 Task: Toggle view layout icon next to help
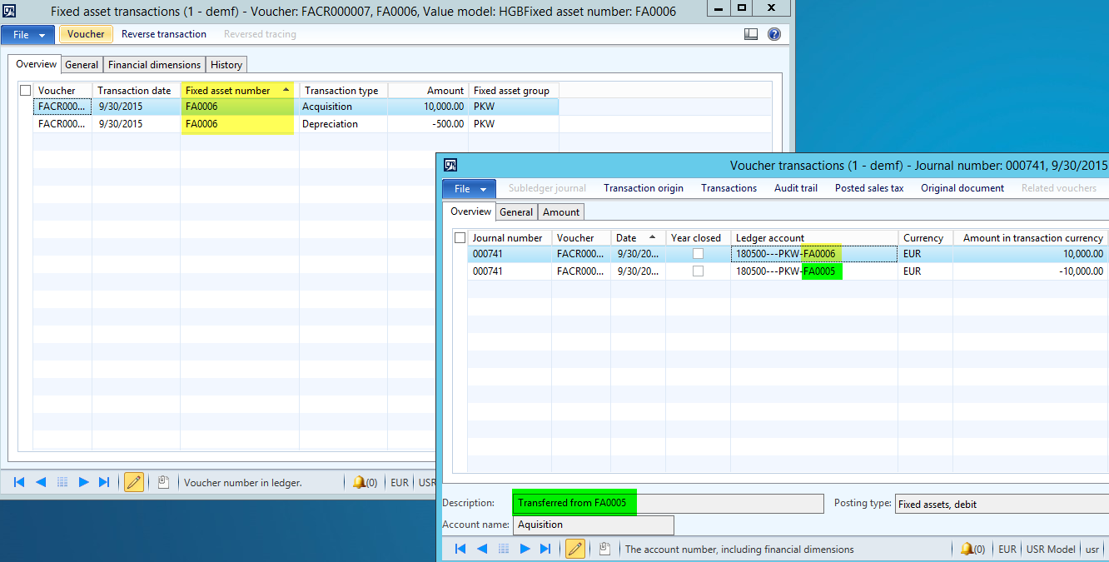751,34
